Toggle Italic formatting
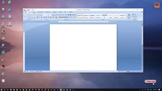The image size is (162, 91). (x=39, y=17)
